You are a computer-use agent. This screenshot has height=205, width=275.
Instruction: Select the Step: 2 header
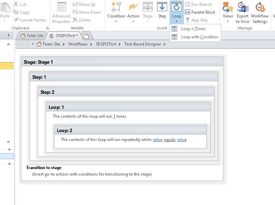point(126,92)
